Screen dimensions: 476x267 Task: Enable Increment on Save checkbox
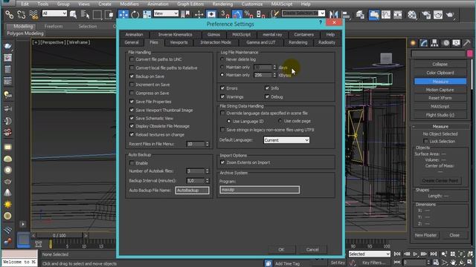pyautogui.click(x=132, y=85)
